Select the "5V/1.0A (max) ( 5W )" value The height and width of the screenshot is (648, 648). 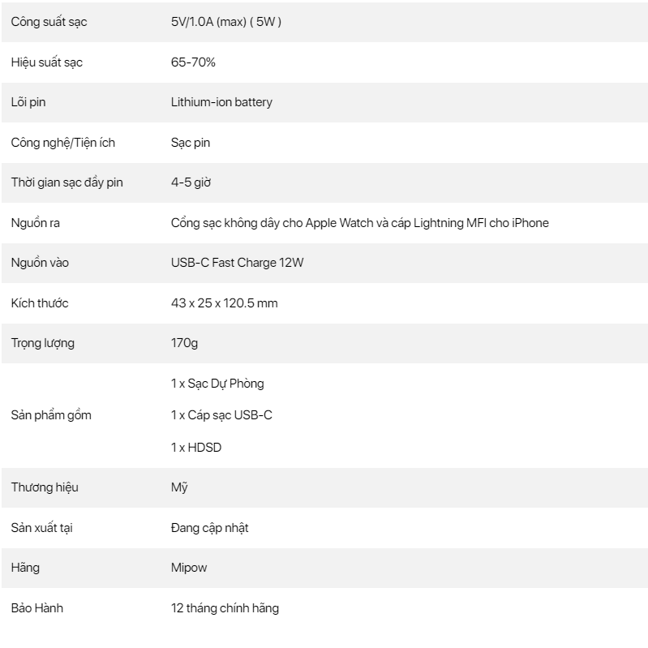[x=225, y=22]
